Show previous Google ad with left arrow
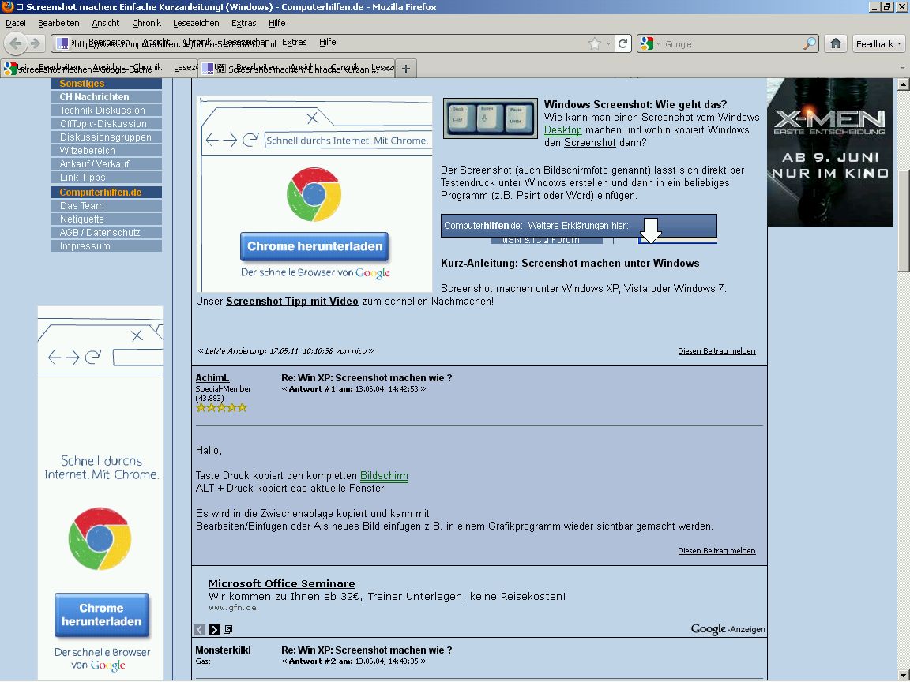Image resolution: width=910 pixels, height=682 pixels. [200, 629]
